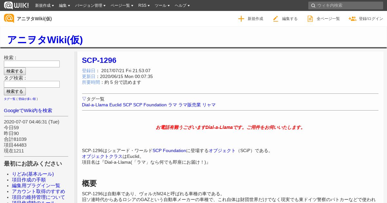Screen dimensions: 387x203
Task: Open the 編集 dropdown menu
Action: (x=64, y=5)
